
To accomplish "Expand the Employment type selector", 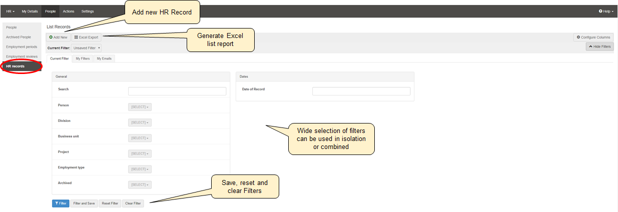I will click(140, 169).
